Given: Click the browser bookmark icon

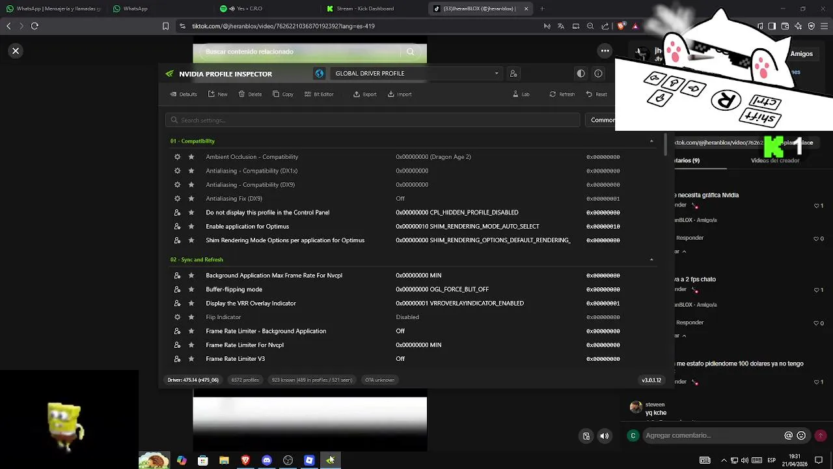Looking at the screenshot, I should coord(166,26).
